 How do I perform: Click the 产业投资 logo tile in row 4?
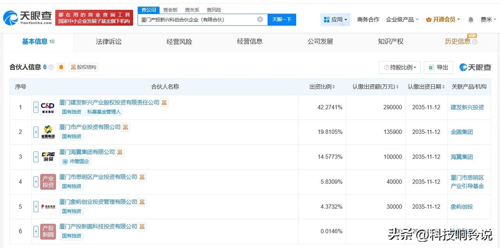point(48,182)
